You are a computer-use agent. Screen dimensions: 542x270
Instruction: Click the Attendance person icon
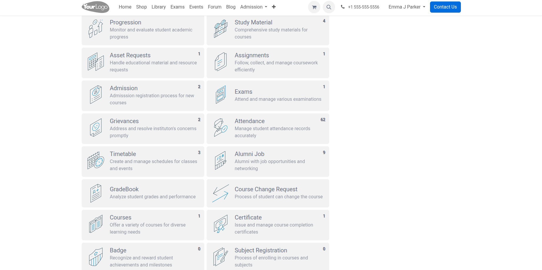click(221, 128)
